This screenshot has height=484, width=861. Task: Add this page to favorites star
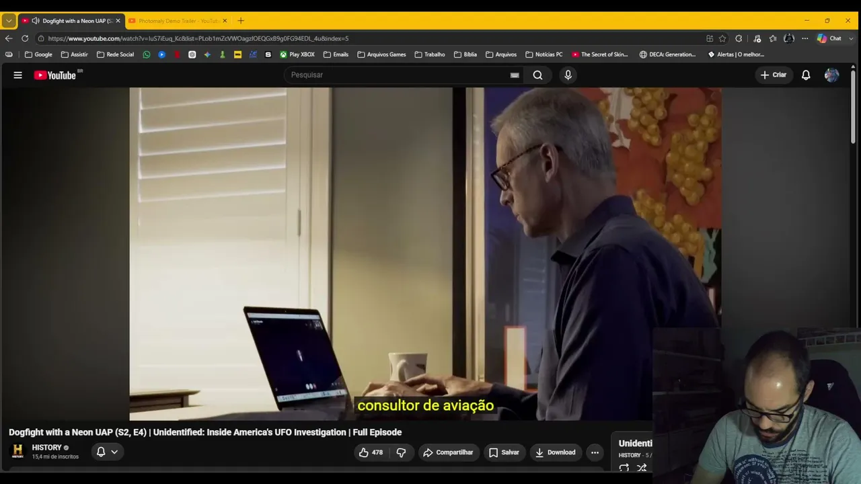pos(722,38)
